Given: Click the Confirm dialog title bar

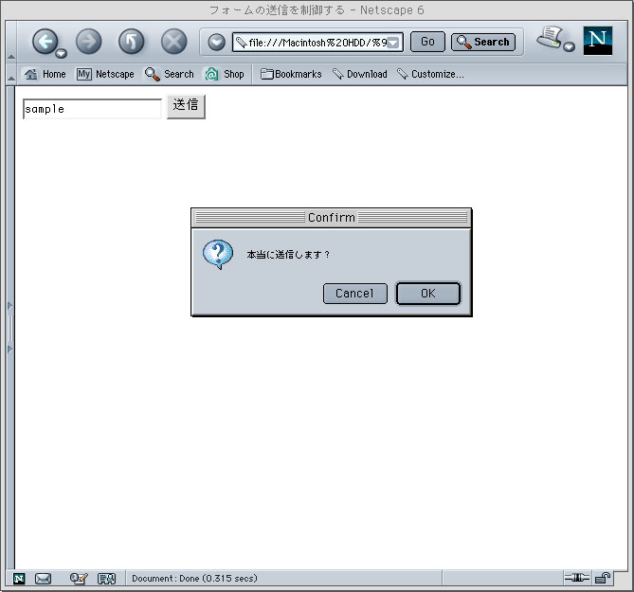Looking at the screenshot, I should (331, 218).
